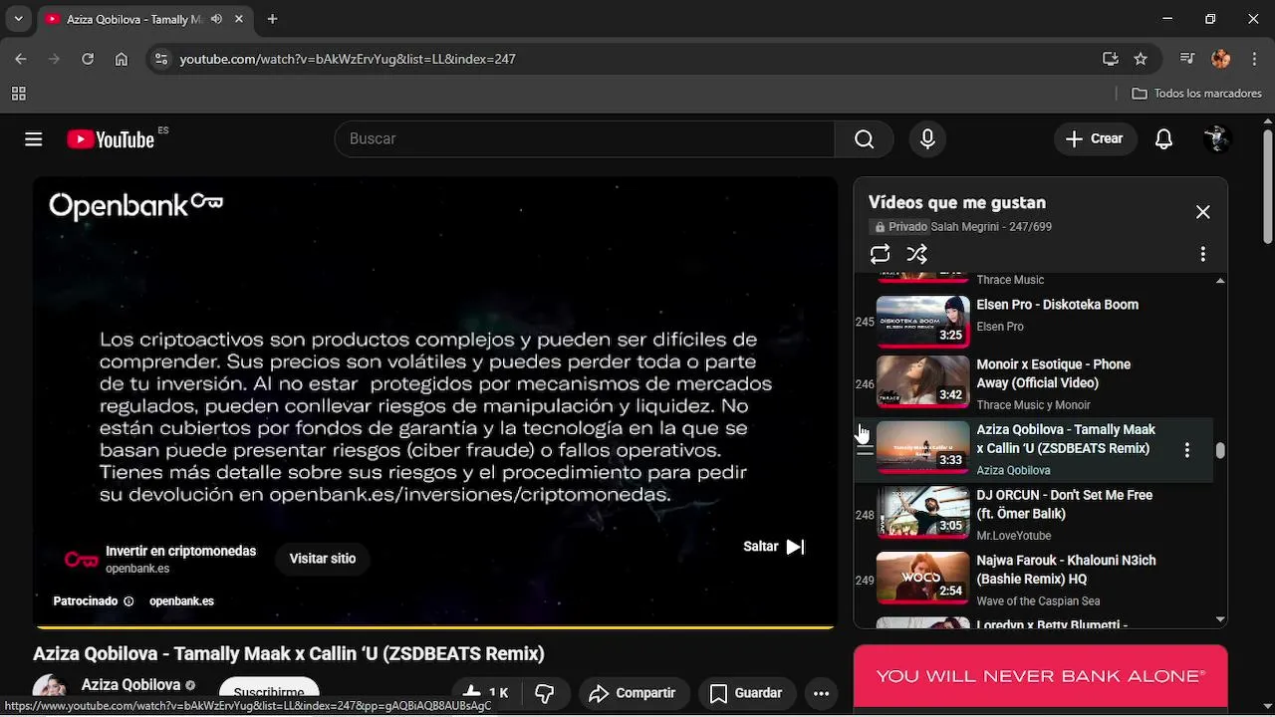Open the Patrocinado info icon
The height and width of the screenshot is (717, 1275).
(128, 601)
